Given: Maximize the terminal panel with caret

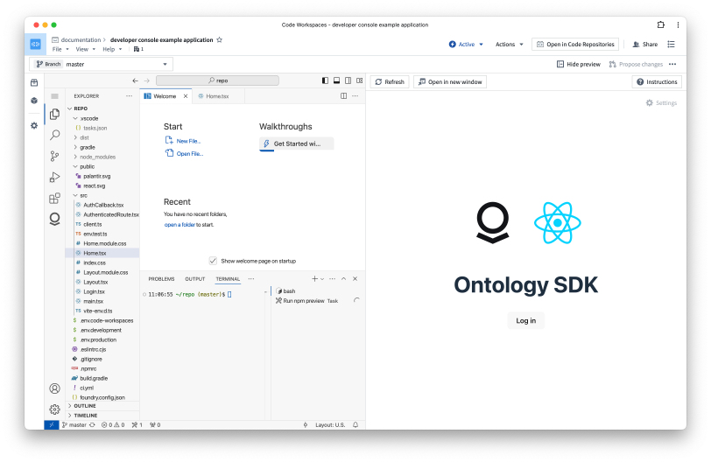Looking at the screenshot, I should point(344,279).
